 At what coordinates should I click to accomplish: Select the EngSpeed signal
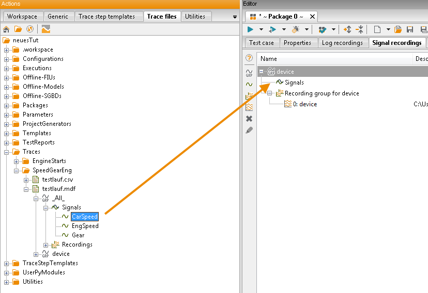coord(85,226)
